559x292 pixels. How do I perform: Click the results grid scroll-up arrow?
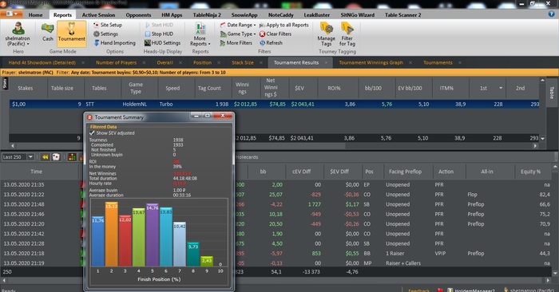pos(542,81)
